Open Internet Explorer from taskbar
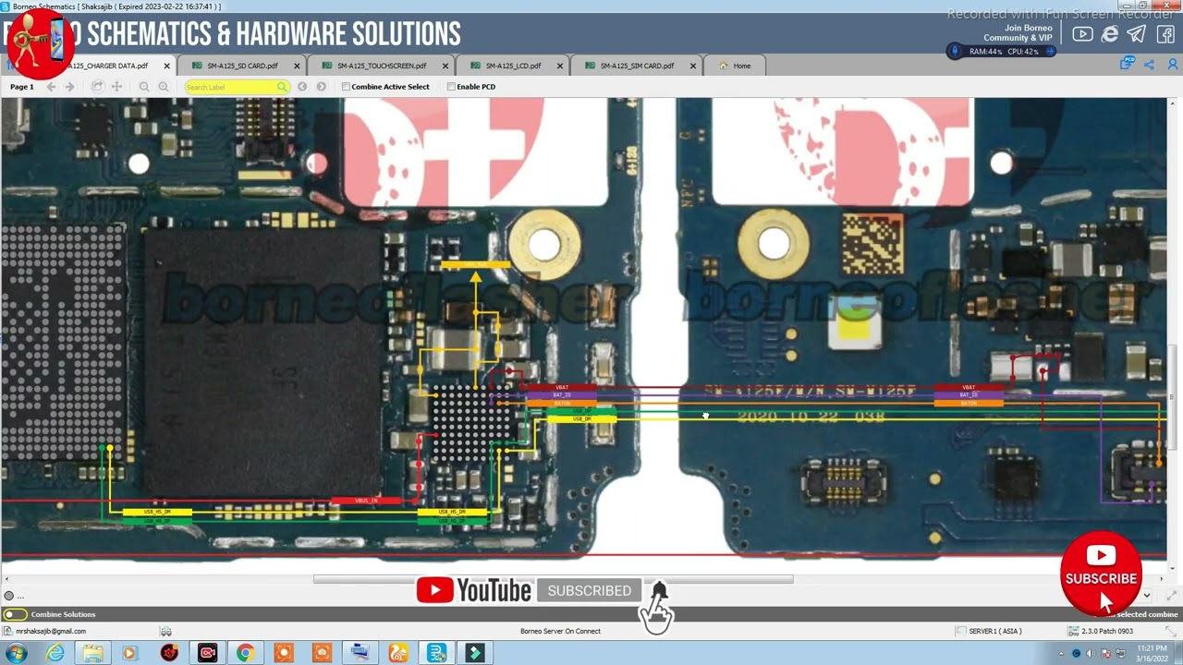The image size is (1183, 665). point(56,653)
